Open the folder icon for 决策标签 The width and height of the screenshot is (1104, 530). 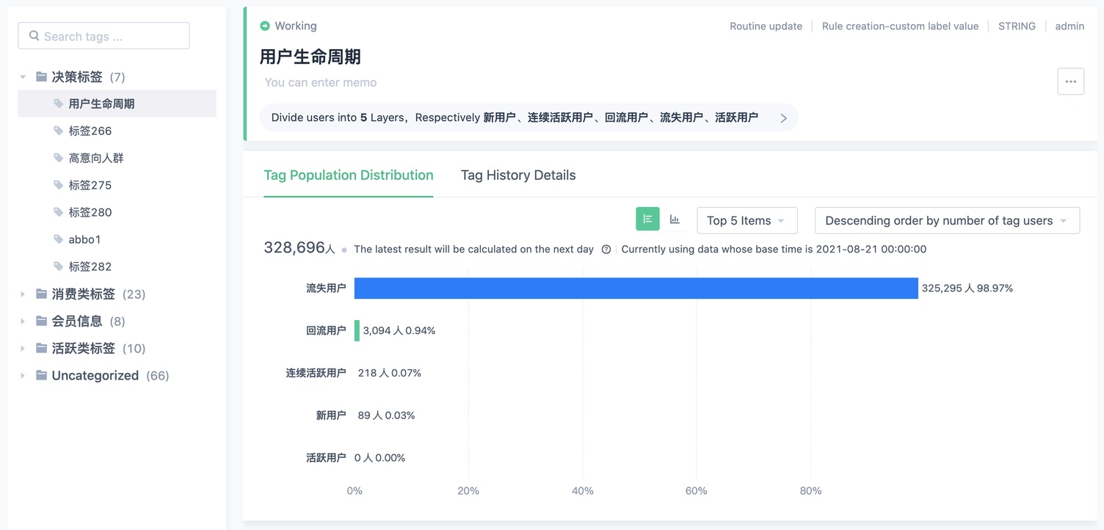point(42,76)
